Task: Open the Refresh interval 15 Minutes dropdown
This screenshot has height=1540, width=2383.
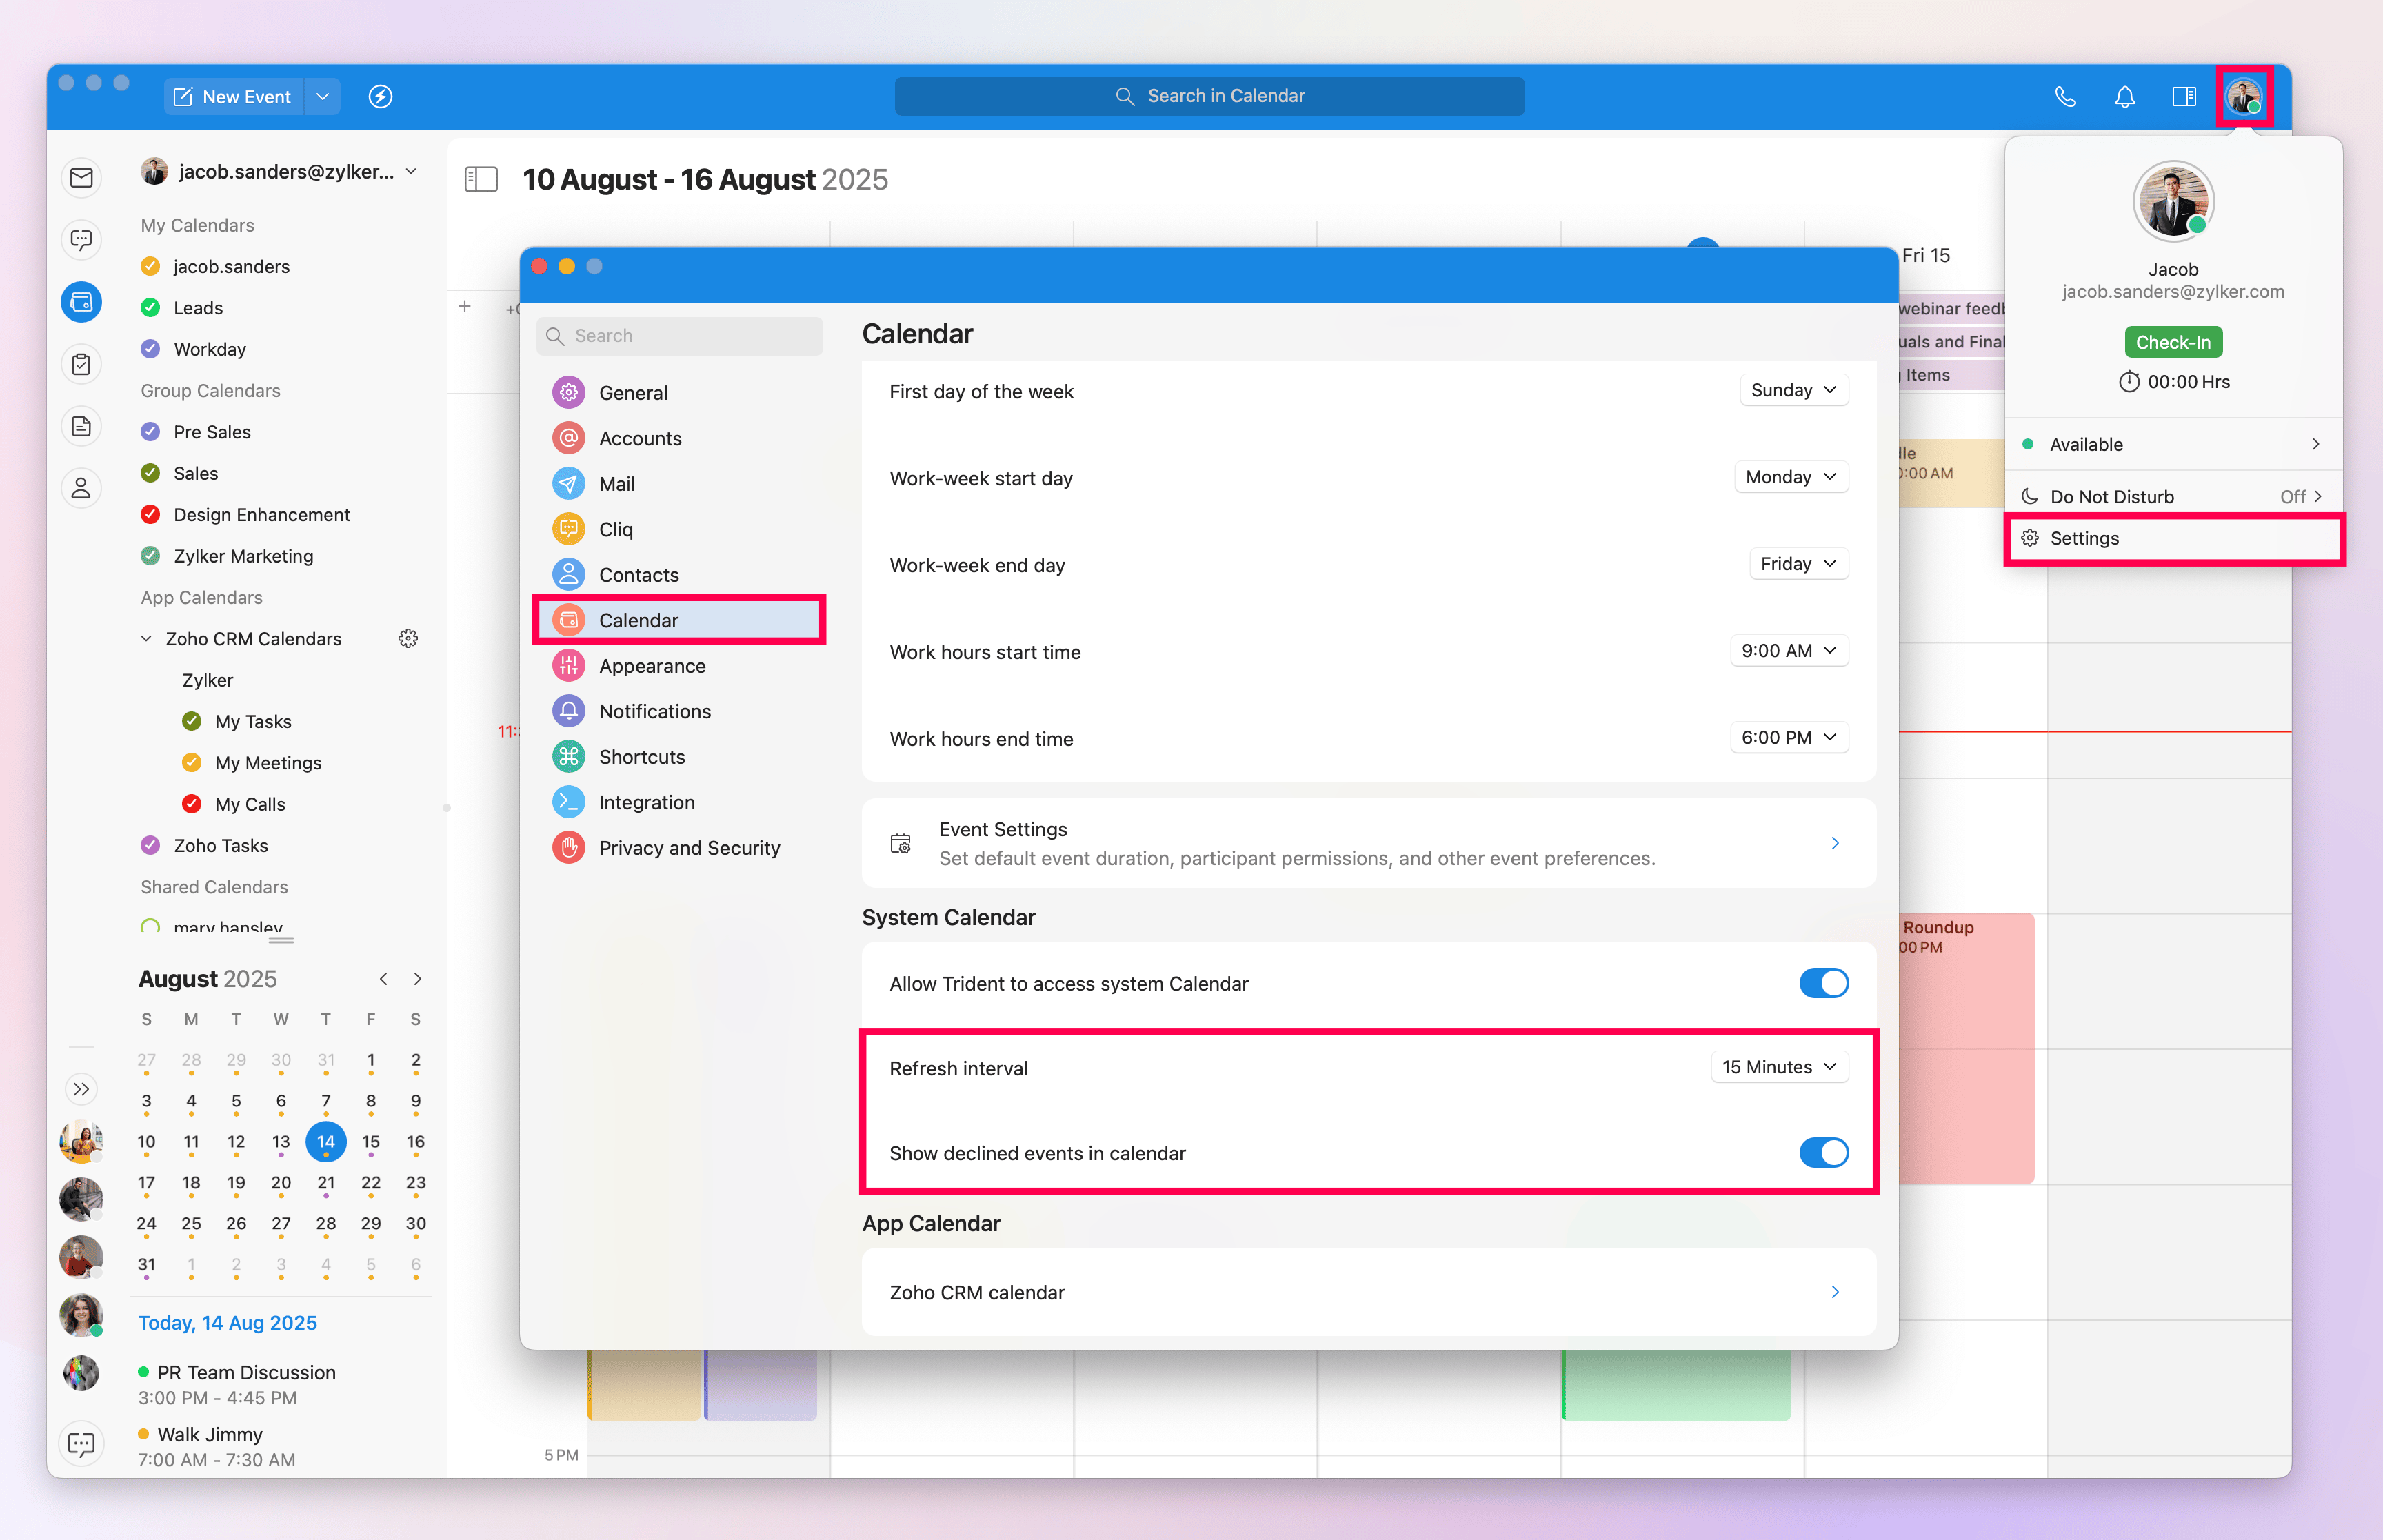Action: [1779, 1067]
